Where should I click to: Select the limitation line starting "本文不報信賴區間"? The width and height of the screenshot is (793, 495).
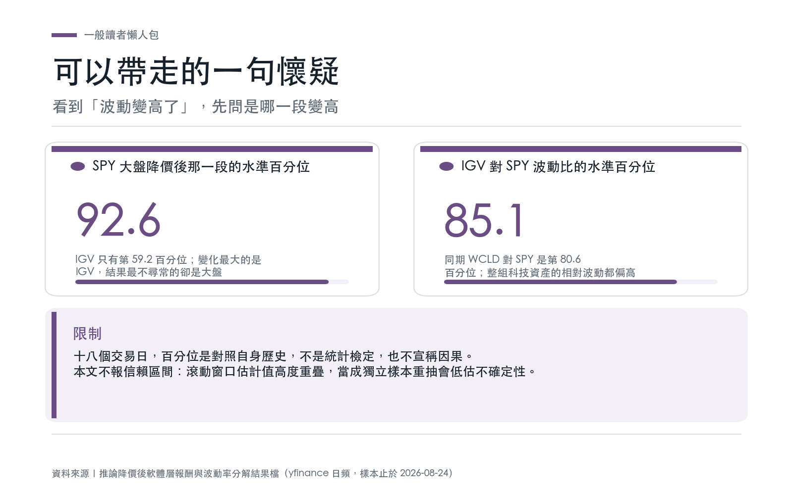(305, 372)
